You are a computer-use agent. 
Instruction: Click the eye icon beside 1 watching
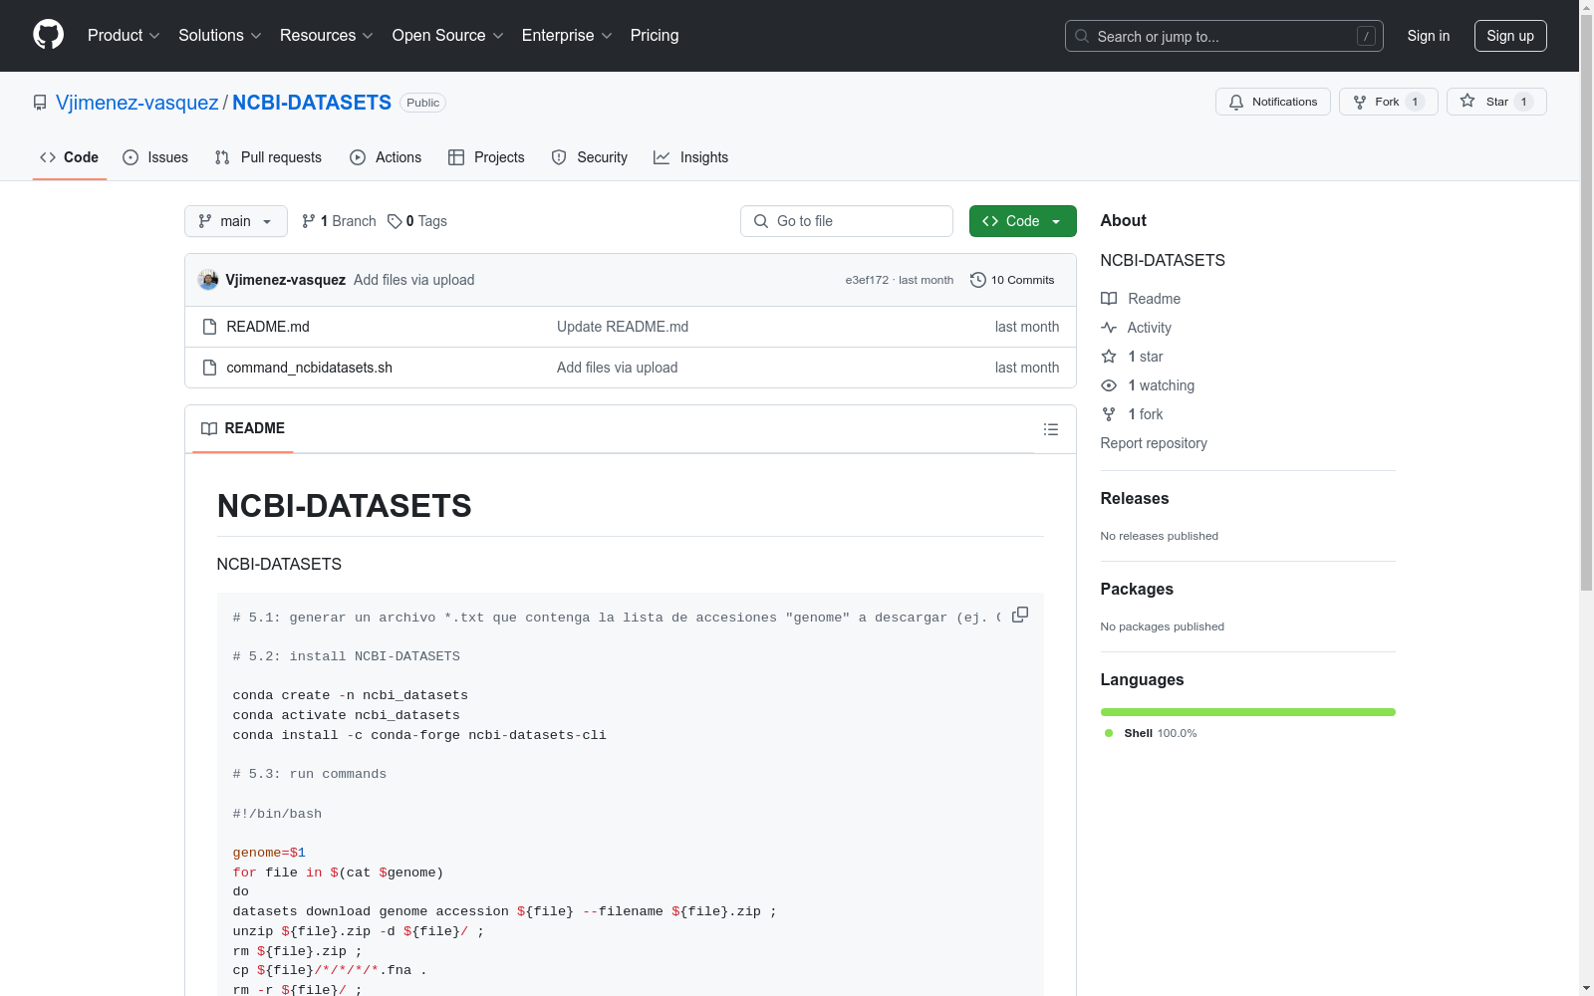(1109, 385)
